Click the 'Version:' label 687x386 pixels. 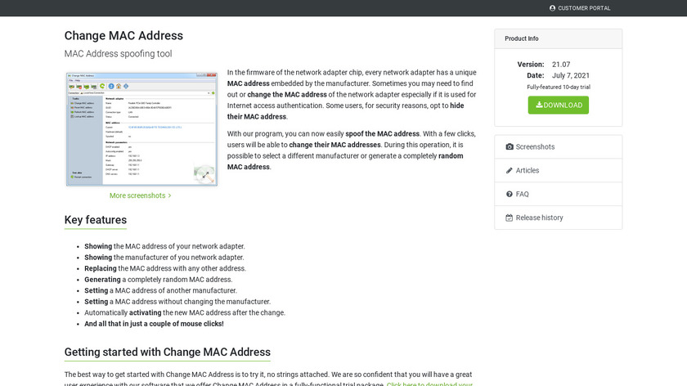(531, 65)
